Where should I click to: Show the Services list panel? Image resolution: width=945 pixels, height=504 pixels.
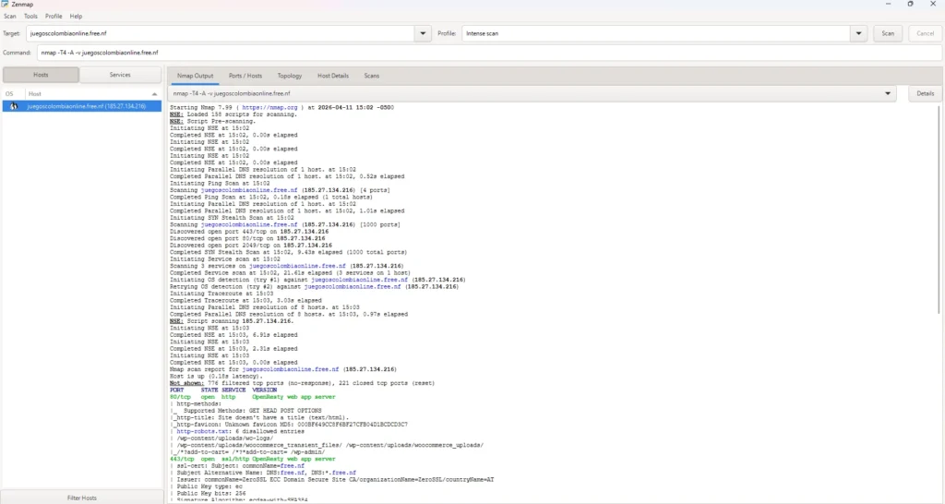(120, 75)
